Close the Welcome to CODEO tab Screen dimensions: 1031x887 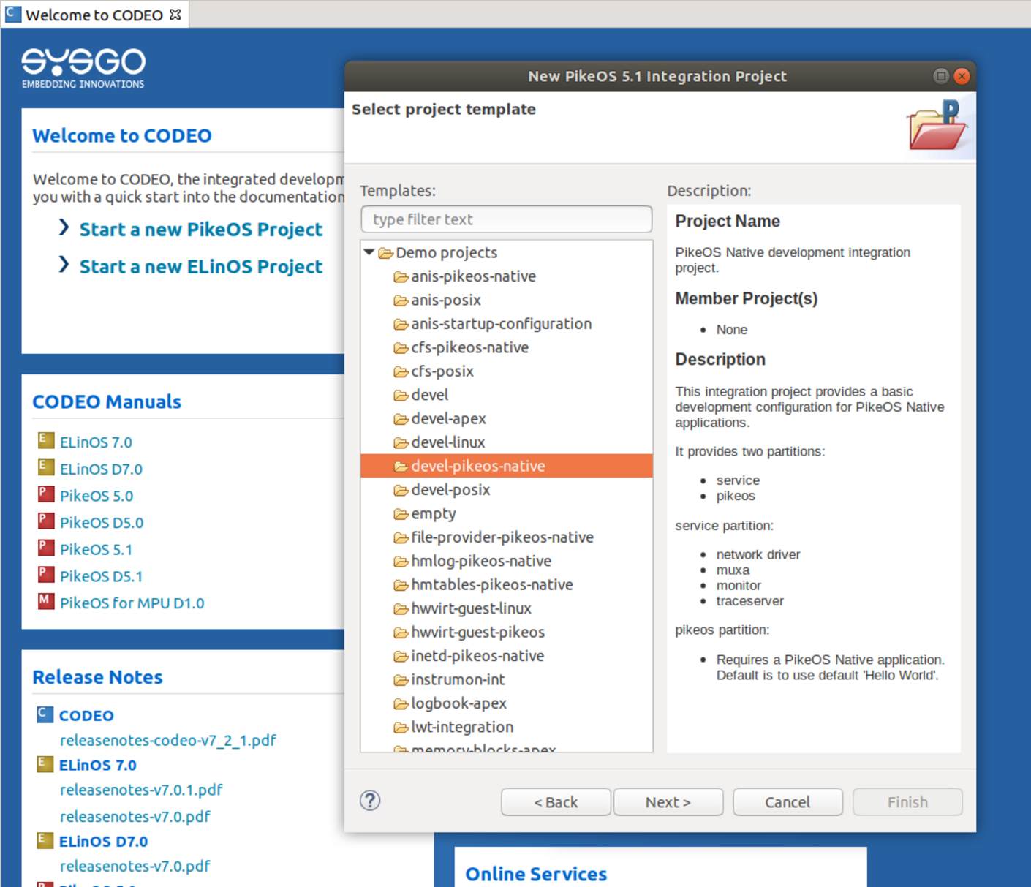(173, 13)
